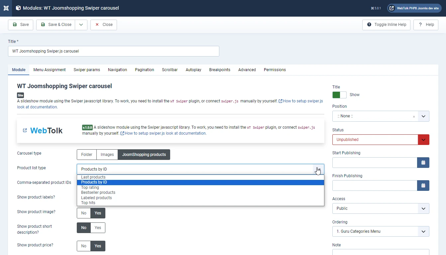
Task: Click the Close button
Action: (104, 25)
